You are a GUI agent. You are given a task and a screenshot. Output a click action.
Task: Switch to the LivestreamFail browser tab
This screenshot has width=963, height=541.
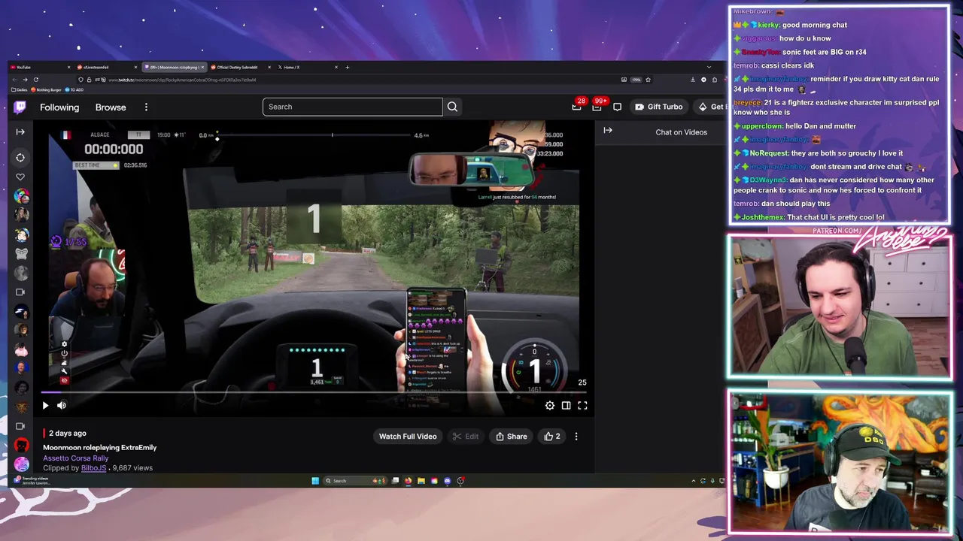tap(108, 68)
